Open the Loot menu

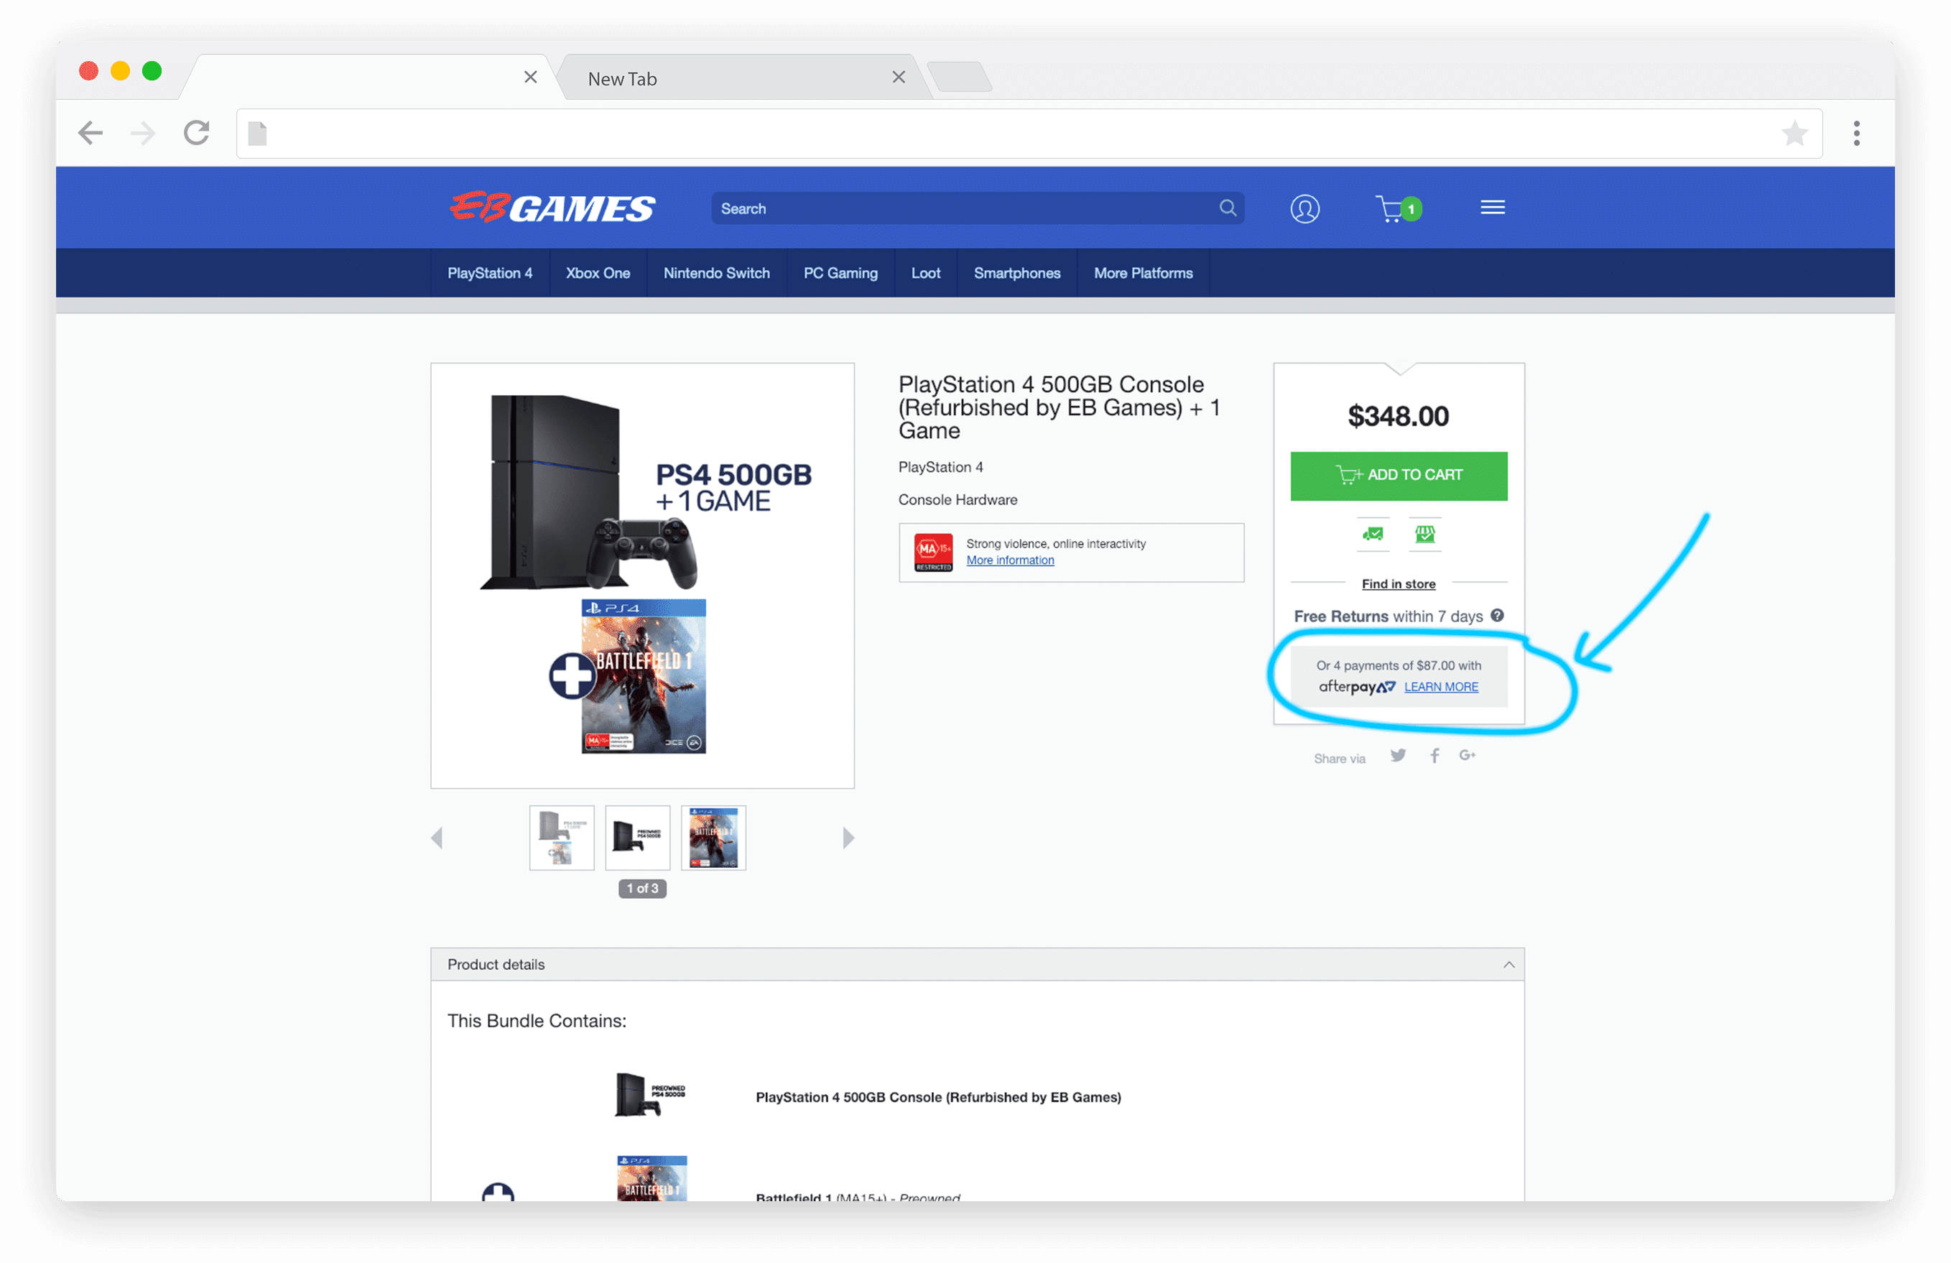pyautogui.click(x=925, y=273)
